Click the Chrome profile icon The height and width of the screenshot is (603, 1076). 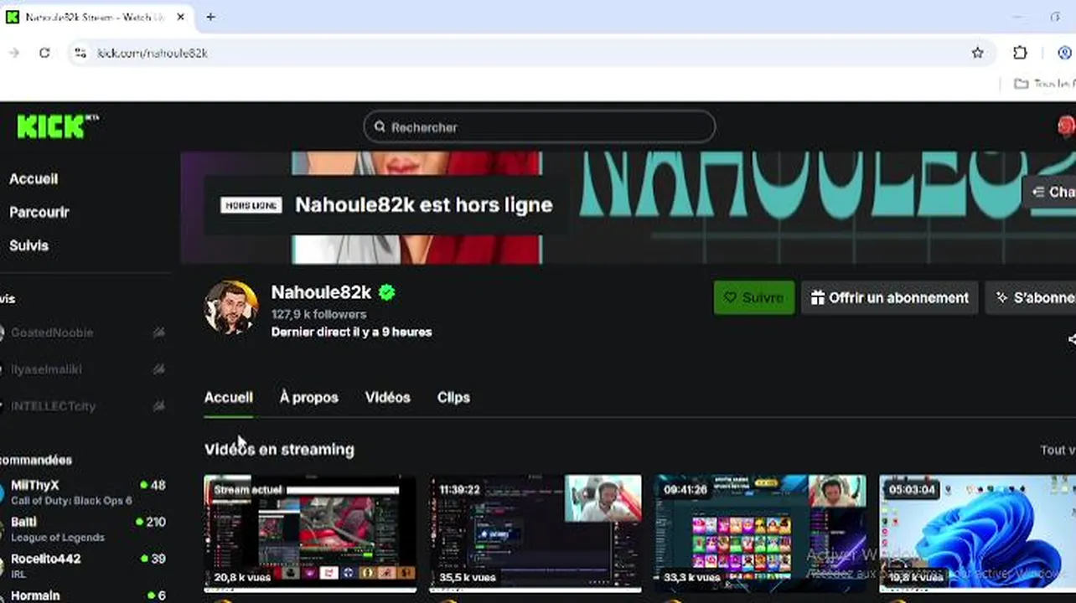(1066, 53)
